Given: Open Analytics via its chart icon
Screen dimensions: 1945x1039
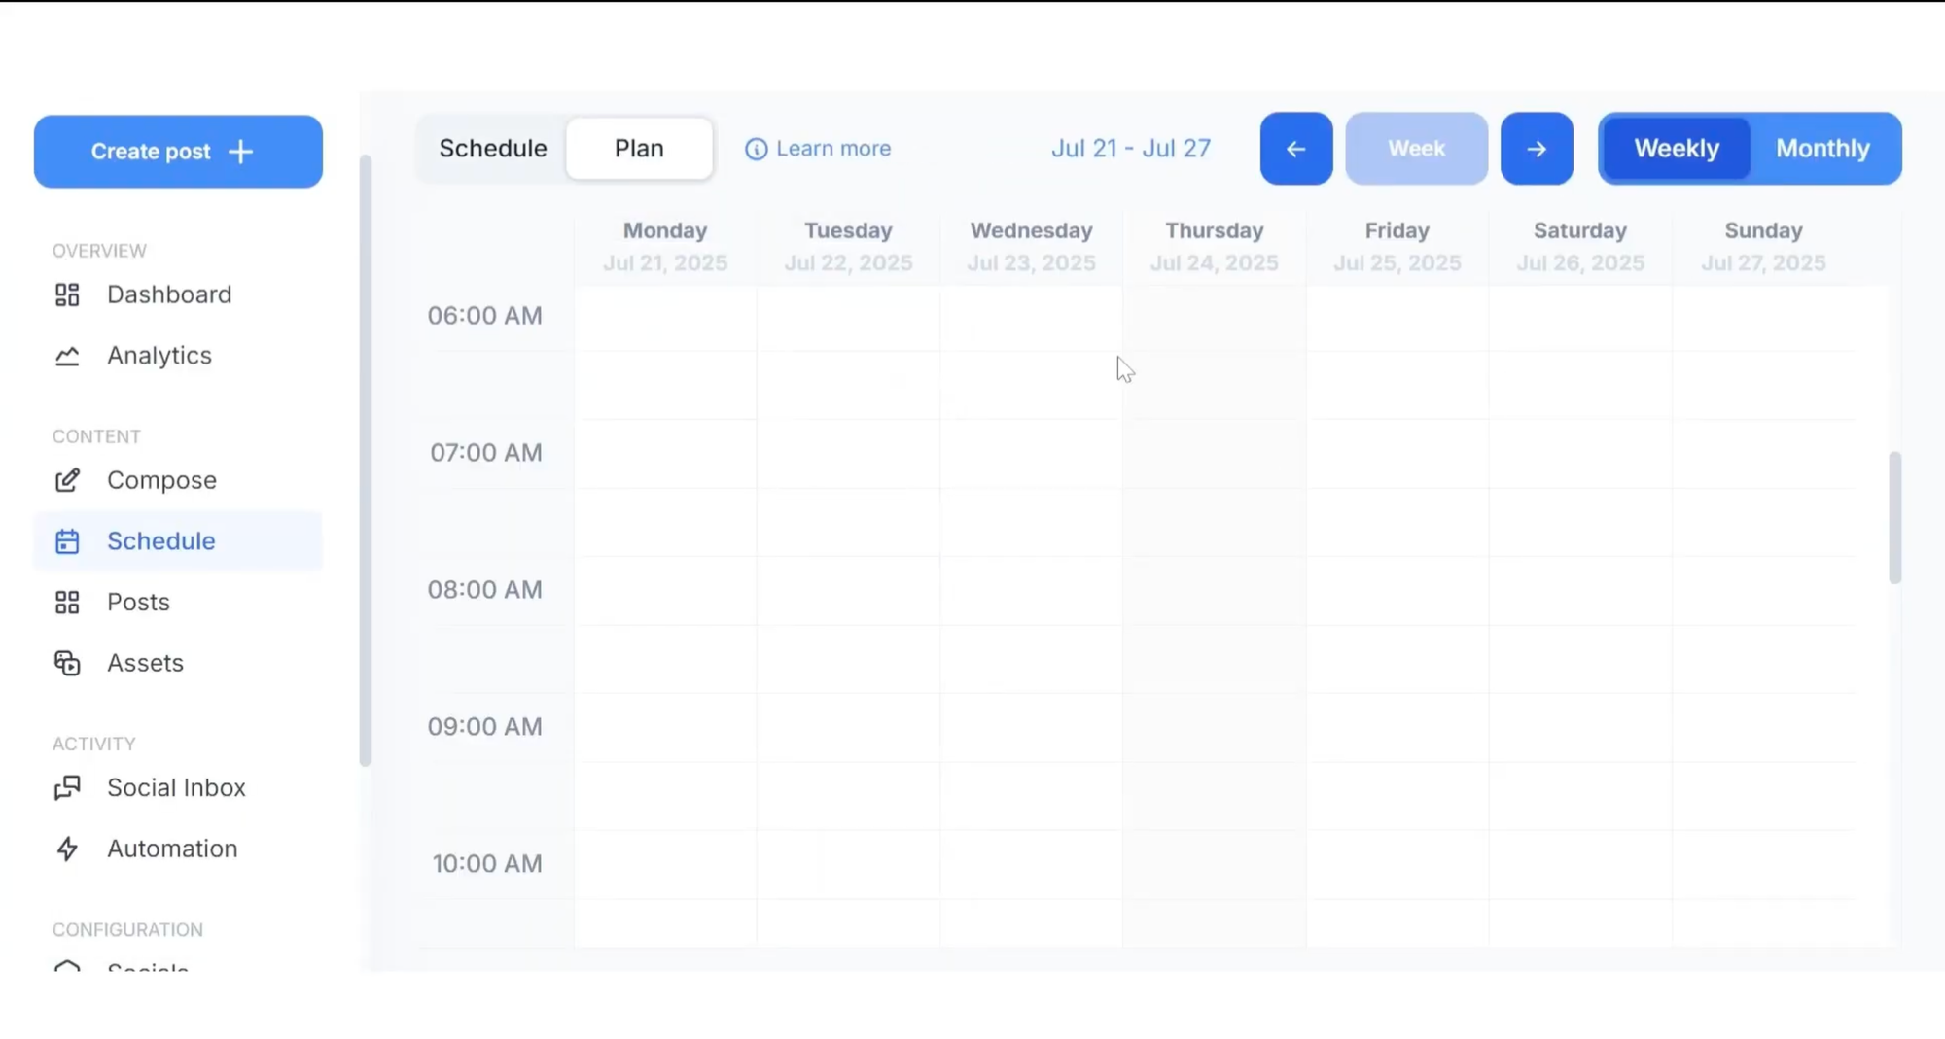Looking at the screenshot, I should (67, 357).
